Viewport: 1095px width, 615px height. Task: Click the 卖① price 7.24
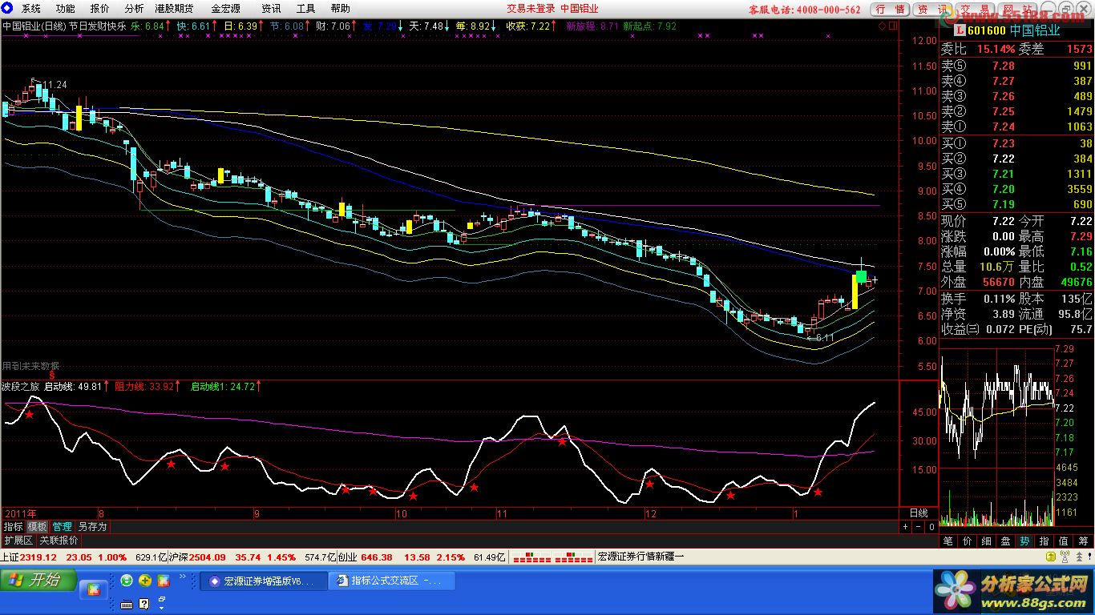[x=1003, y=127]
